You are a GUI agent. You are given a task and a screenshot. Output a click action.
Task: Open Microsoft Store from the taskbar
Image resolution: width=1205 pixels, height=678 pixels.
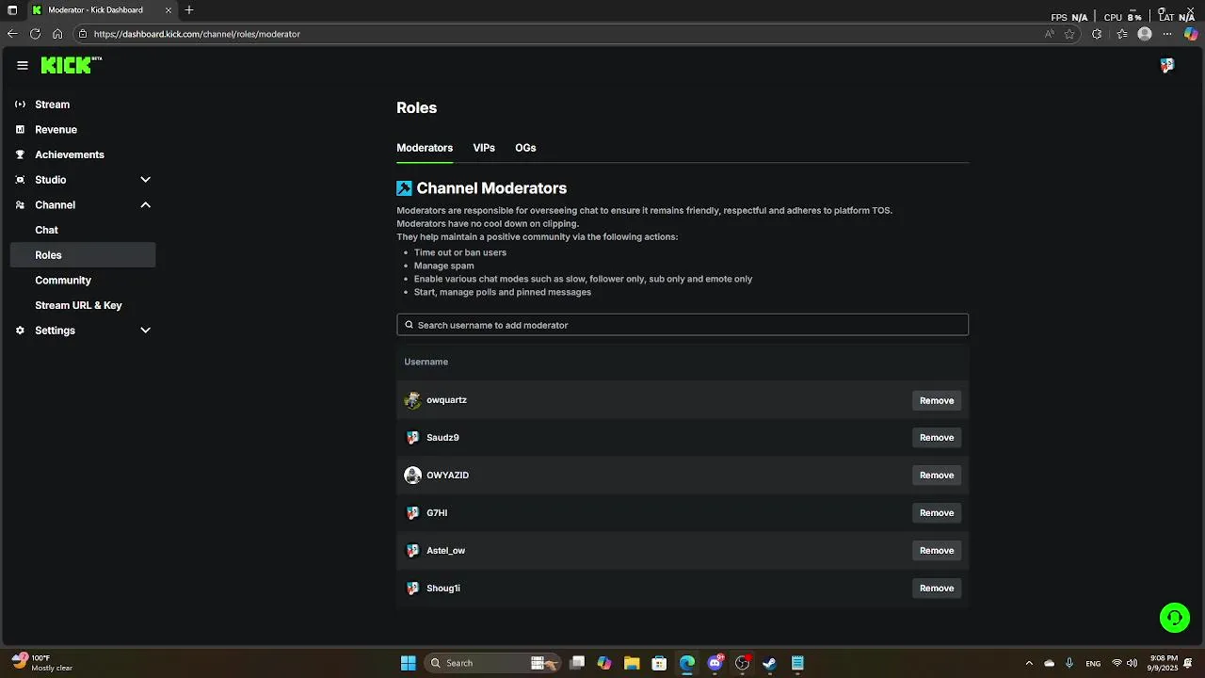point(659,663)
